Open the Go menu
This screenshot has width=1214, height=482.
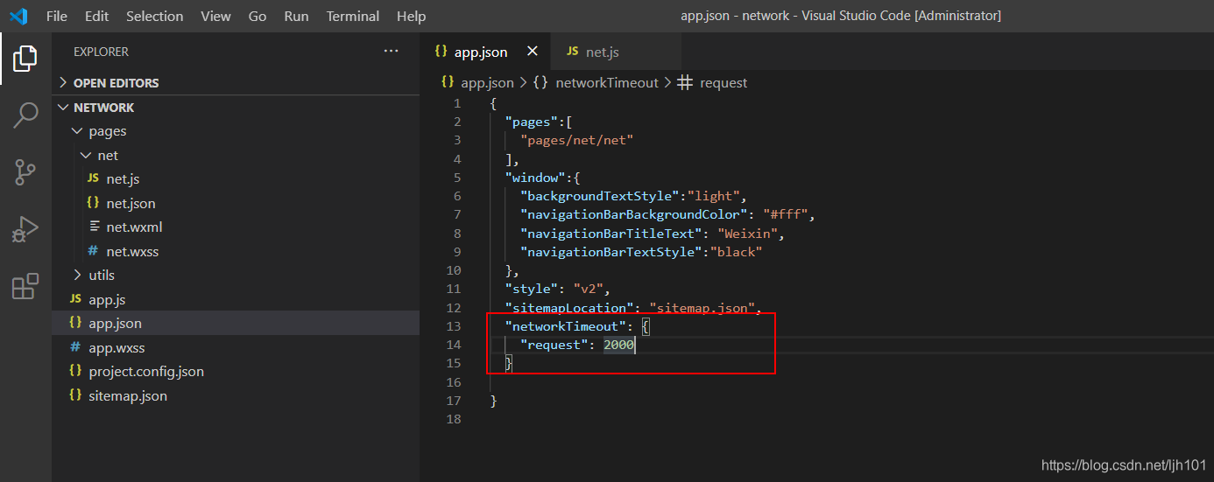pos(258,16)
